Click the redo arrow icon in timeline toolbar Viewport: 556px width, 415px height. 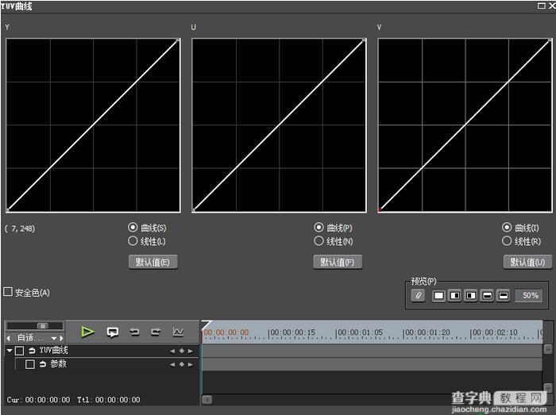[x=156, y=332]
